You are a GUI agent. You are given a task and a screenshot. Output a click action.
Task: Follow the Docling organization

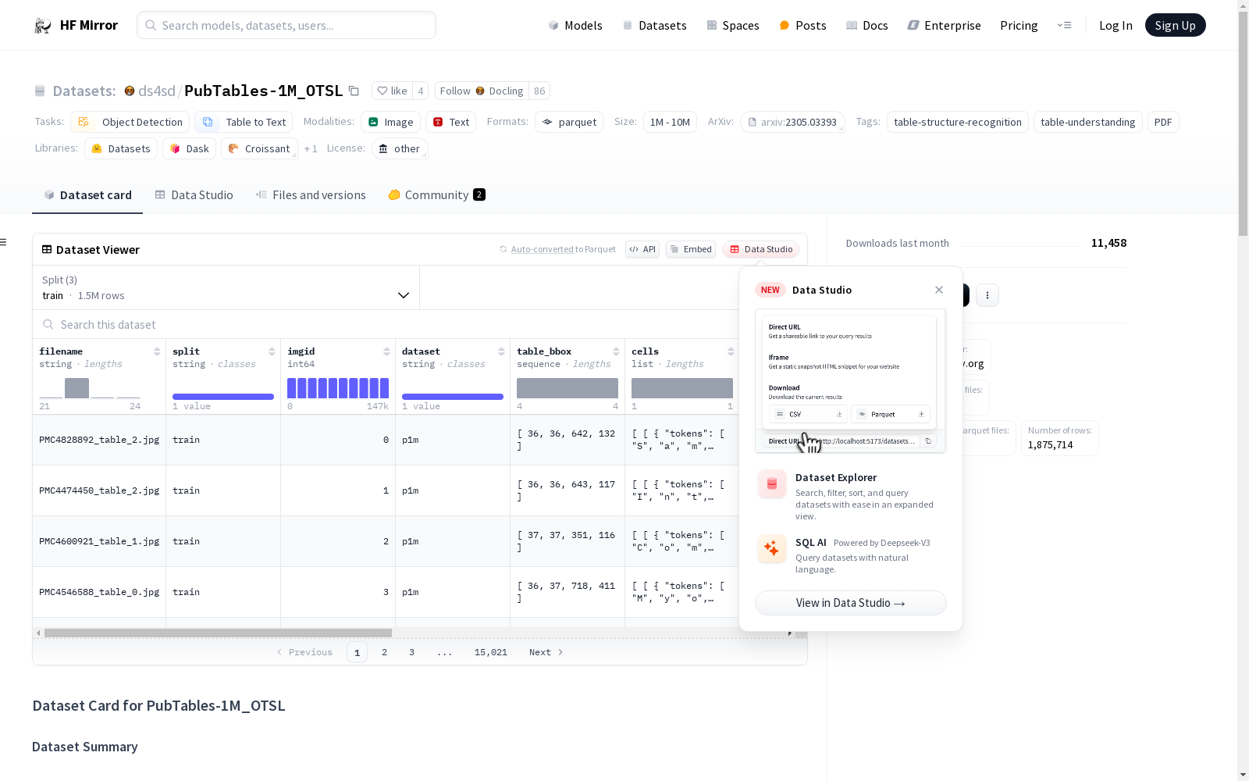point(482,91)
